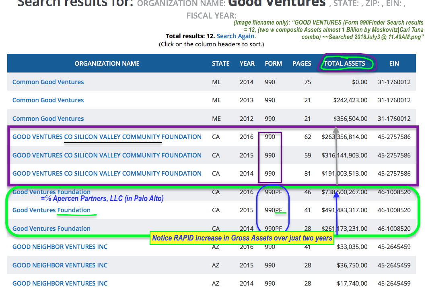The width and height of the screenshot is (428, 288).
Task: Sort by the Form column header
Action: click(x=274, y=63)
